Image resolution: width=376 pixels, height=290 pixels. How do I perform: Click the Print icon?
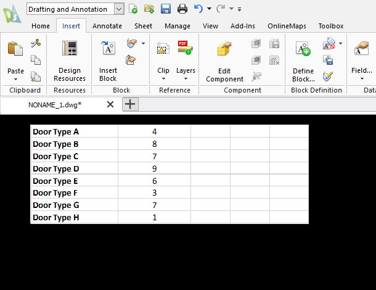pyautogui.click(x=182, y=9)
